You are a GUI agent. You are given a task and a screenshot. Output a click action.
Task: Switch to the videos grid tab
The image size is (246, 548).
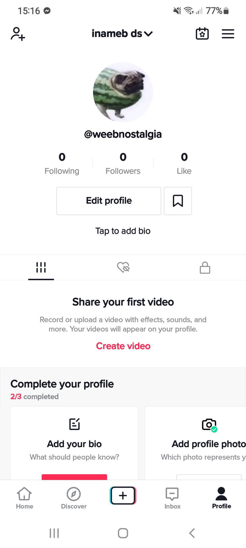pos(41,267)
